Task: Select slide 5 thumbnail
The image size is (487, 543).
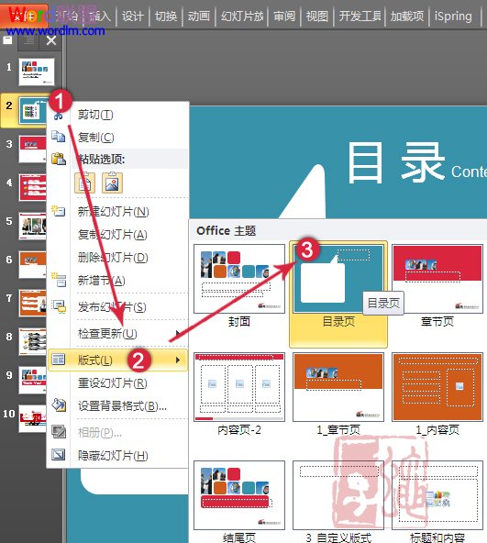Action: (32, 226)
